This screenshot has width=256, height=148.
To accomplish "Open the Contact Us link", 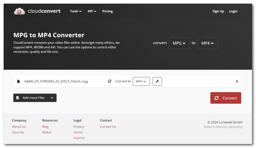I will click(x=108, y=127).
